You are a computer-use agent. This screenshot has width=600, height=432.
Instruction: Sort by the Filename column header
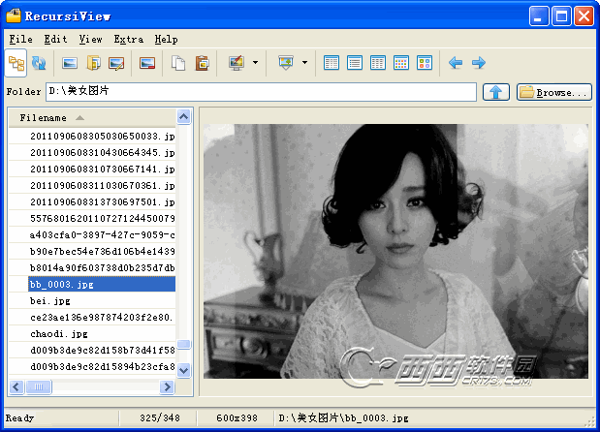click(x=92, y=118)
